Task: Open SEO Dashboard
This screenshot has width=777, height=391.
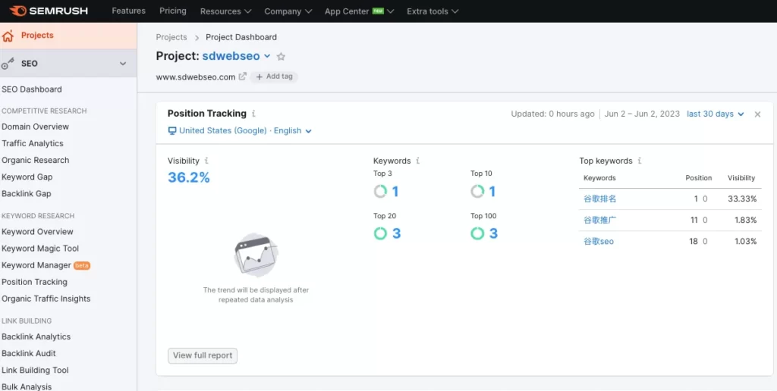Action: 32,89
